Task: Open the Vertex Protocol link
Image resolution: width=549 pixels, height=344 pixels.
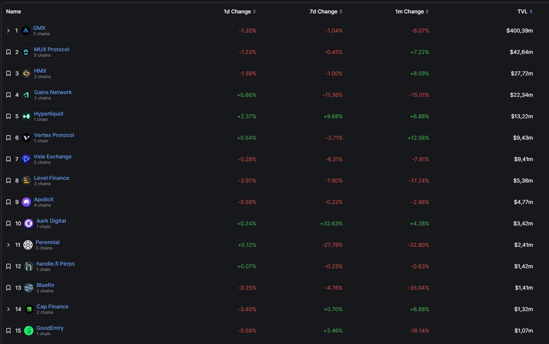Action: [x=54, y=135]
